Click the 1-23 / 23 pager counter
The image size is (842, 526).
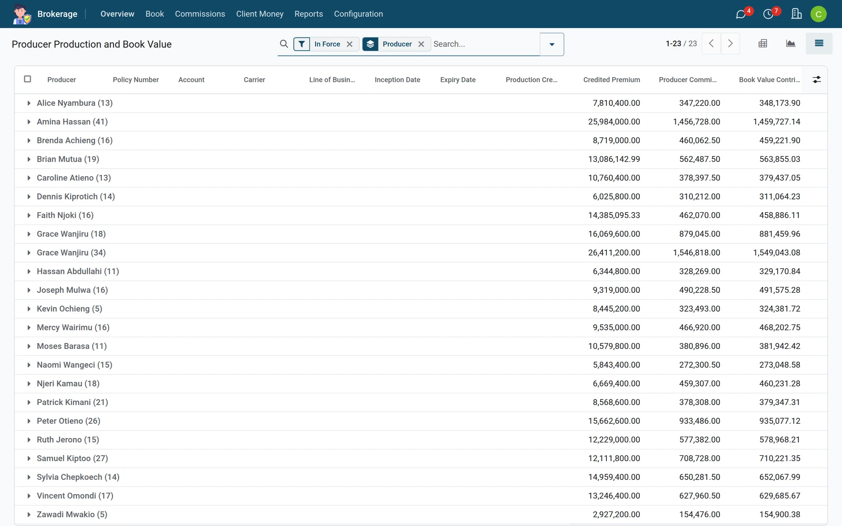pos(681,43)
